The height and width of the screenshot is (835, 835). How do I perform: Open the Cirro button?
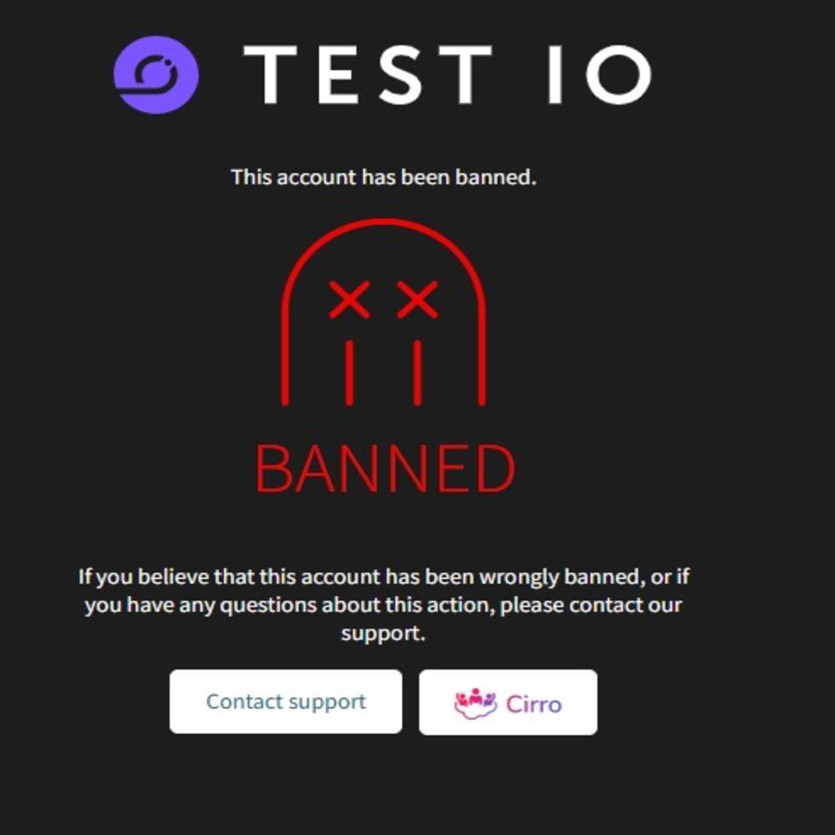(x=508, y=702)
